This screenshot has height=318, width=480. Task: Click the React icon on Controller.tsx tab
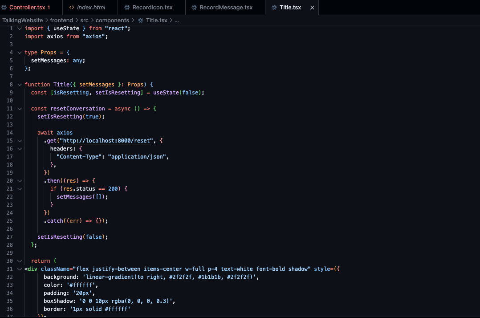[4, 8]
